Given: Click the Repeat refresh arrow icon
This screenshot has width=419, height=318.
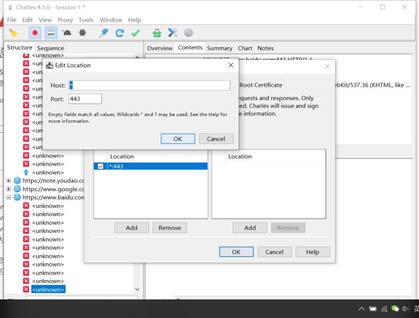Looking at the screenshot, I should [119, 33].
